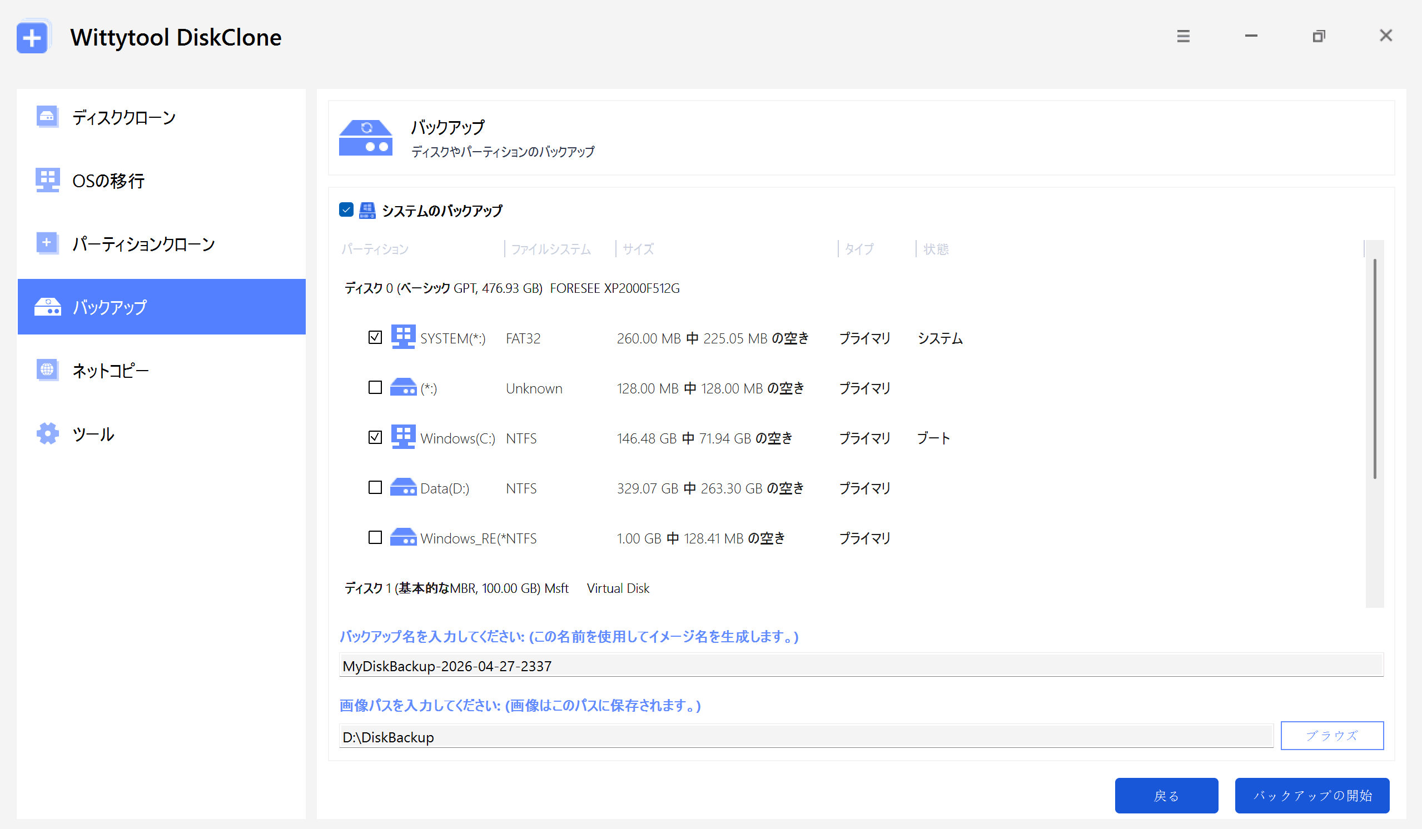The height and width of the screenshot is (829, 1422).
Task: Toggle the システムのバックアップ checkbox
Action: [346, 210]
